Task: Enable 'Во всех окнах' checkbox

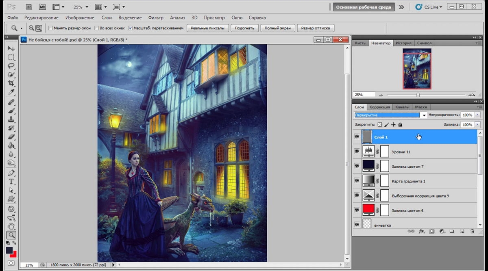Action: [96, 28]
